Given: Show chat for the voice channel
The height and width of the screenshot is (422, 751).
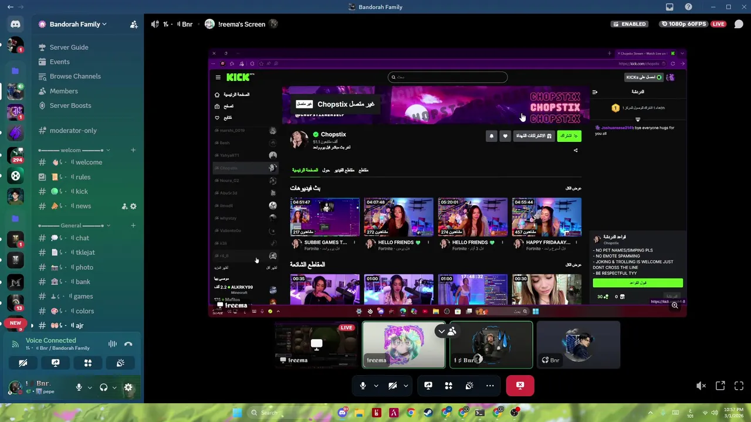Looking at the screenshot, I should coord(739,24).
